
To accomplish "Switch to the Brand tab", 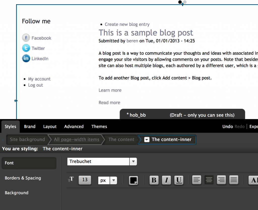I will [x=30, y=126].
